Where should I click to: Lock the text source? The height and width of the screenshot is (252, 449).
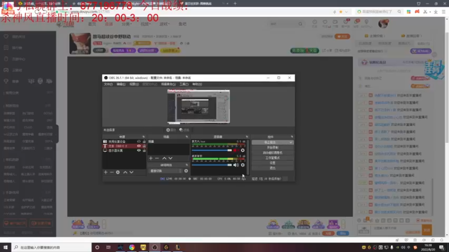[x=144, y=146]
